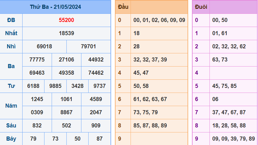The width and height of the screenshot is (258, 145).
Task: Click Năm prize number 8867
Action: (66, 112)
